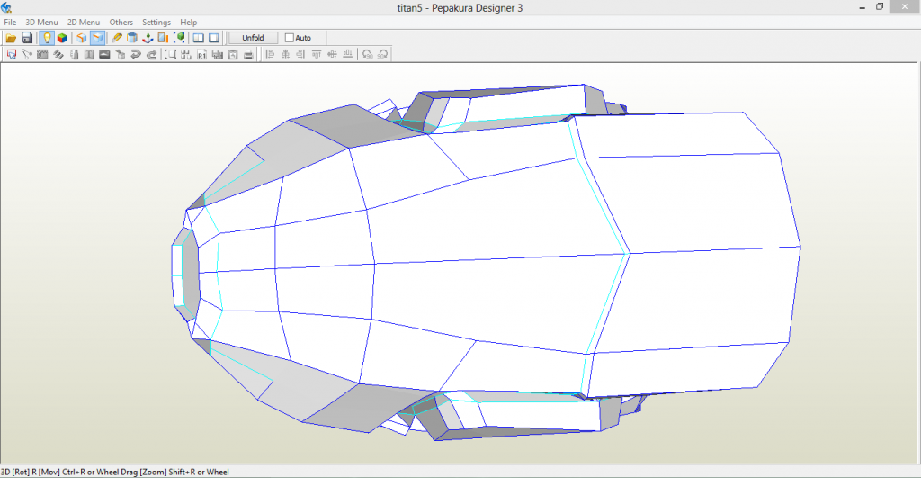Image resolution: width=921 pixels, height=478 pixels.
Task: Open the File menu
Action: tap(10, 22)
